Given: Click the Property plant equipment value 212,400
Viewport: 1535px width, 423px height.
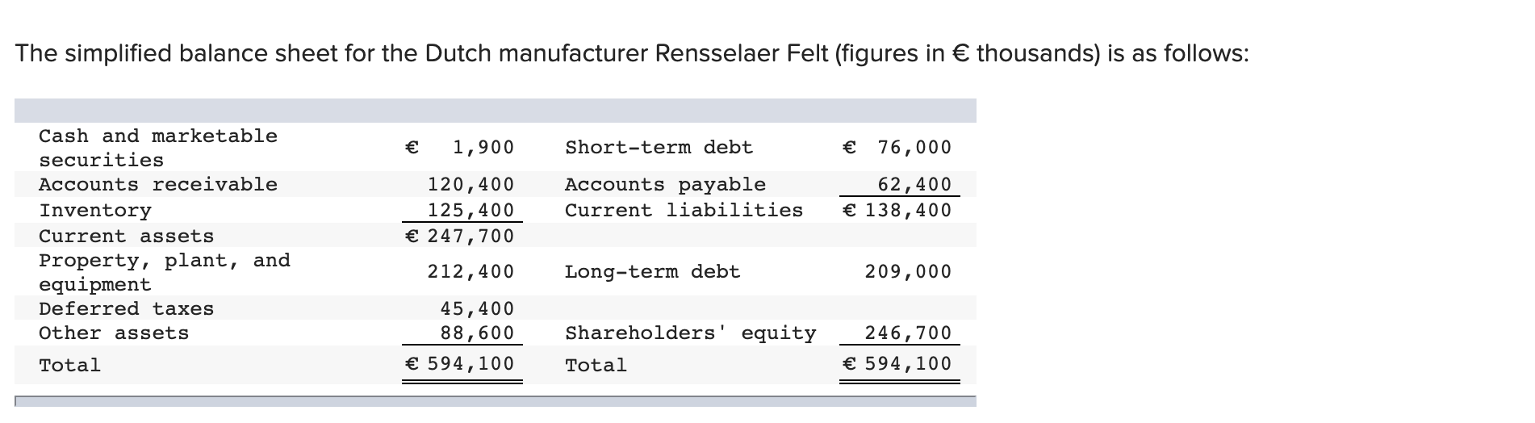Looking at the screenshot, I should pyautogui.click(x=471, y=271).
